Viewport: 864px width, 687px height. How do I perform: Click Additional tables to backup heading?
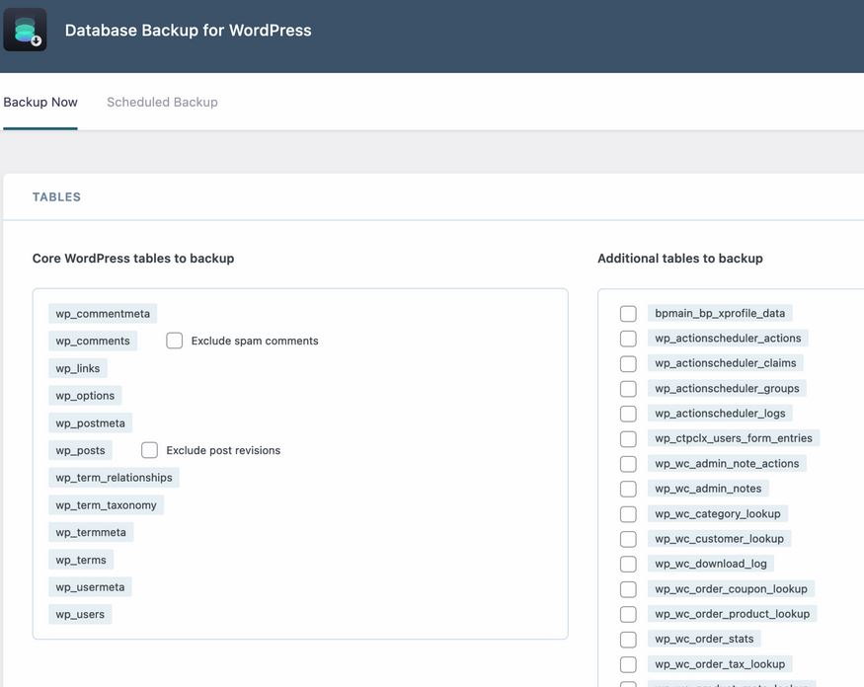tap(680, 259)
